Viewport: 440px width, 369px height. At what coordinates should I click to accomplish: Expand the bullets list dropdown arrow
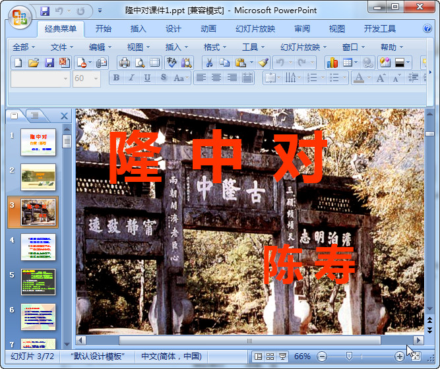pos(344,78)
